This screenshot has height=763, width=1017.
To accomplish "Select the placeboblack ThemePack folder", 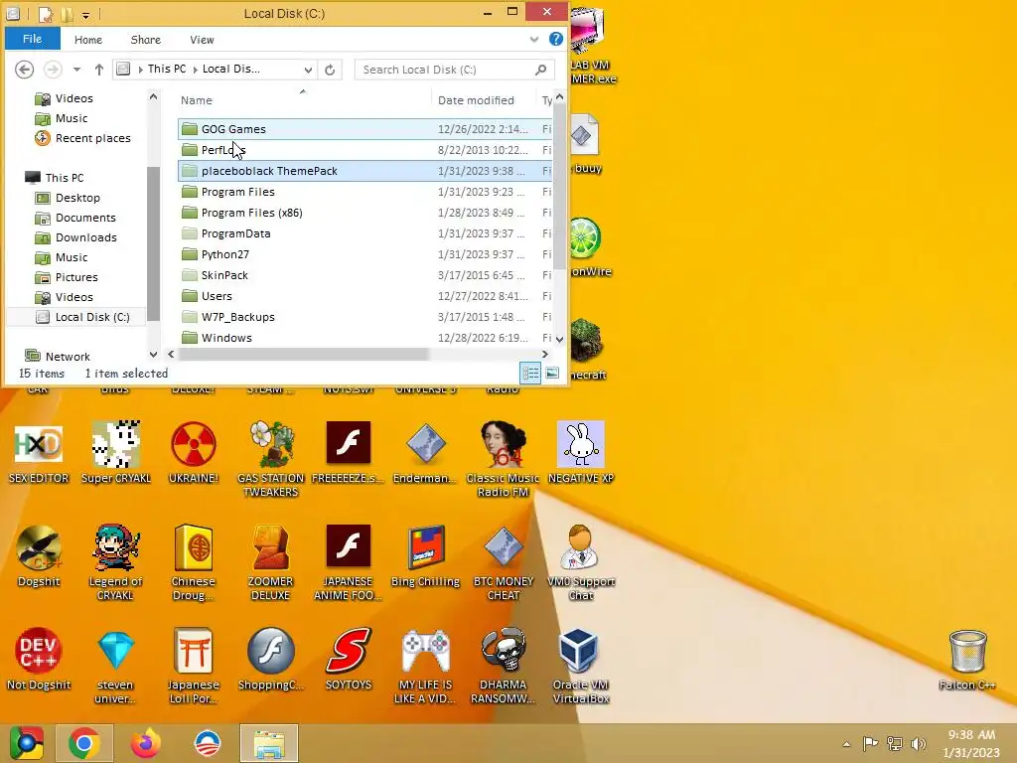I will click(x=364, y=171).
